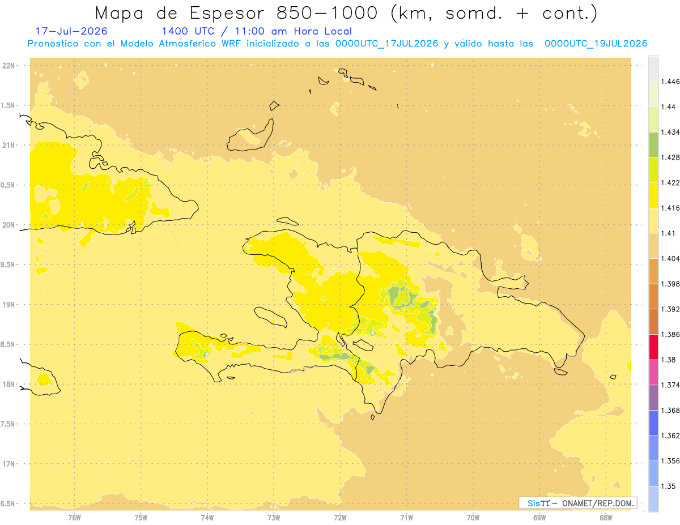Click the '20N' latitude label
Image resolution: width=680 pixels, height=525 pixels.
9,225
